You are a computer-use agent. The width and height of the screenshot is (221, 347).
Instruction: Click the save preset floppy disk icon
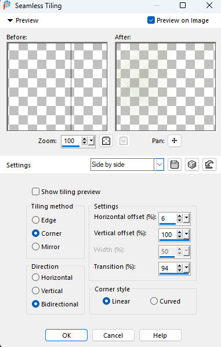pyautogui.click(x=175, y=165)
